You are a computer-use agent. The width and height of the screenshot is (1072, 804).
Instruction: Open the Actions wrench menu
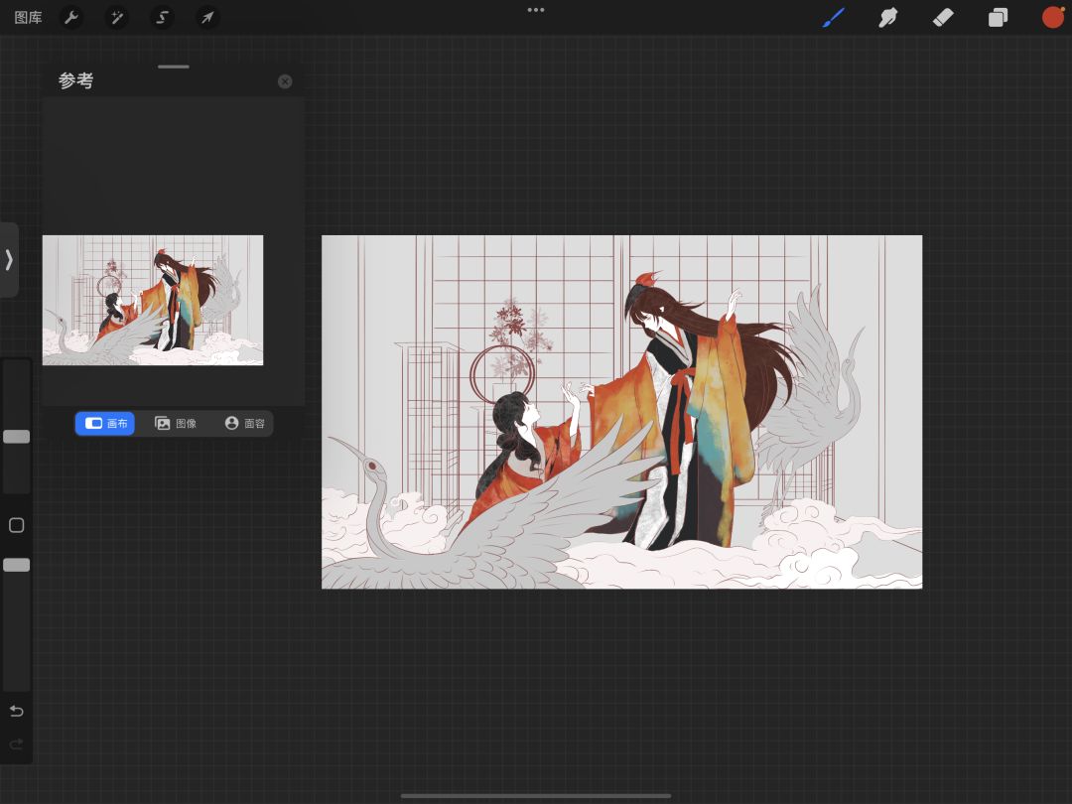click(x=71, y=18)
